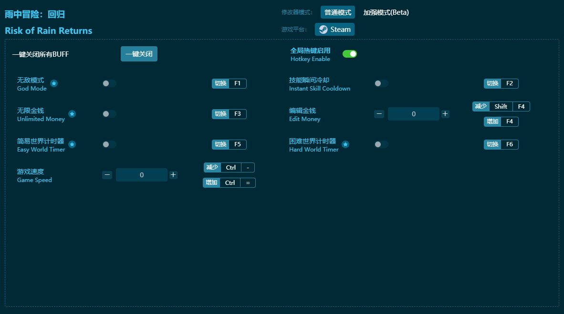Turn on Instant Skill Cooldown toggle
The width and height of the screenshot is (564, 314).
click(381, 83)
